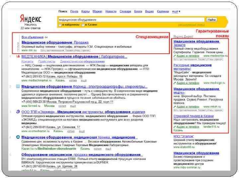Open the address «Казань, ул. Щапова, 26» link
This screenshot has height=179, width=239.
coord(62,166)
